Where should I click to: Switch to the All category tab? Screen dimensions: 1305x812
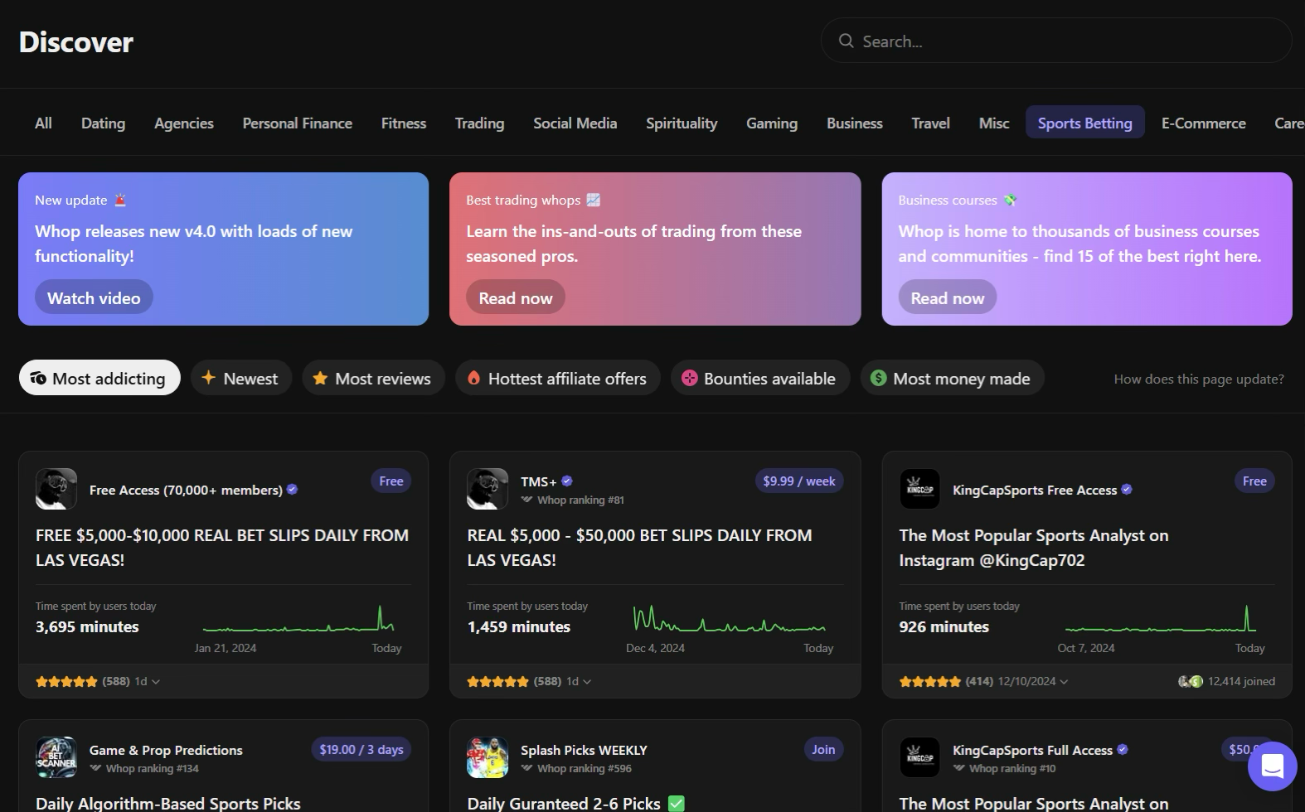point(43,123)
